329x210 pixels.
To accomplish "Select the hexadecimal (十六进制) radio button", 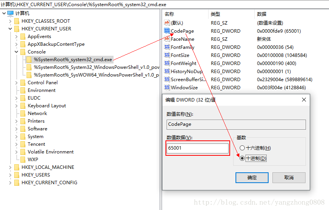I will [x=242, y=148].
